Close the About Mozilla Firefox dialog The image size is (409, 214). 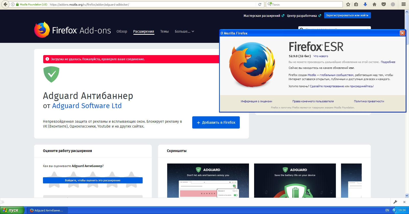click(x=402, y=33)
